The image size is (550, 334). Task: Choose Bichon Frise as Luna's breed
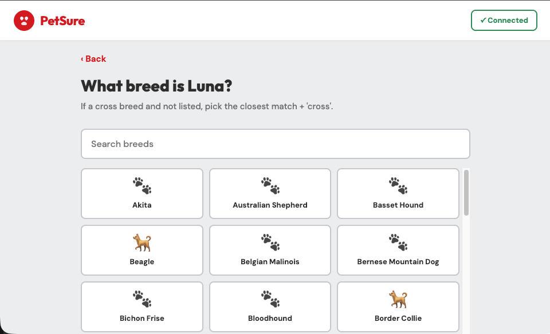click(142, 307)
